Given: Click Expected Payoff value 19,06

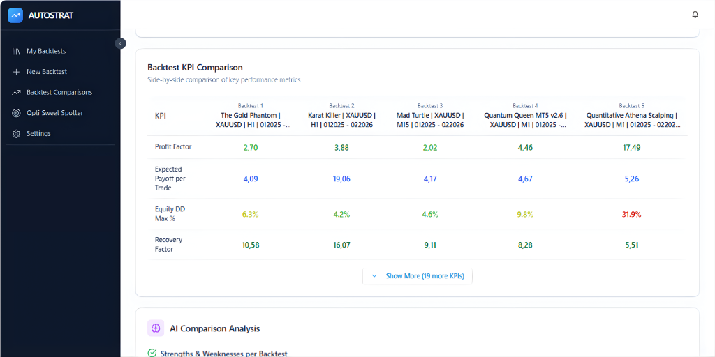Looking at the screenshot, I should point(341,179).
